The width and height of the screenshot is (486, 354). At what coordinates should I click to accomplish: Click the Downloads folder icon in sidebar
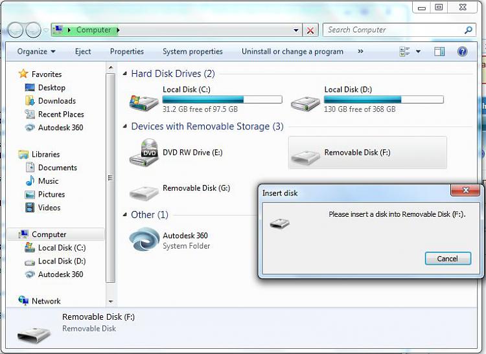pyautogui.click(x=30, y=100)
